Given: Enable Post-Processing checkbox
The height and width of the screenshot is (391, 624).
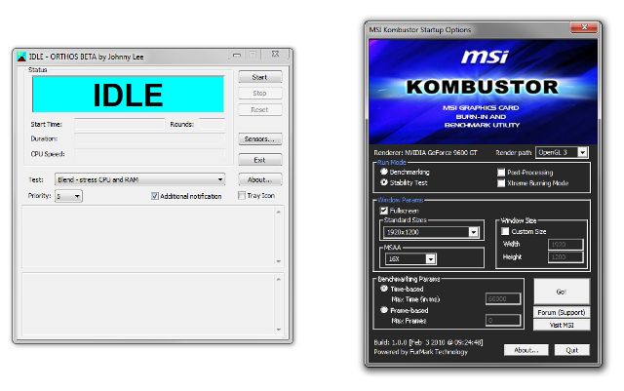Looking at the screenshot, I should (501, 173).
